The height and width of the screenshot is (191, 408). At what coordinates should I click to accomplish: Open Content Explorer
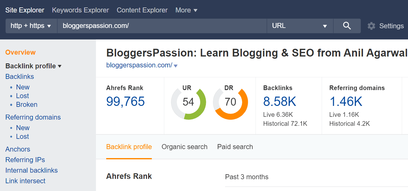pyautogui.click(x=142, y=10)
